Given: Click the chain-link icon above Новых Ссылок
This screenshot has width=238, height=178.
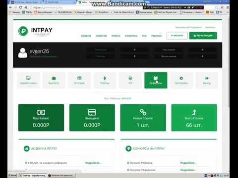Looking at the screenshot, I should click(143, 112).
